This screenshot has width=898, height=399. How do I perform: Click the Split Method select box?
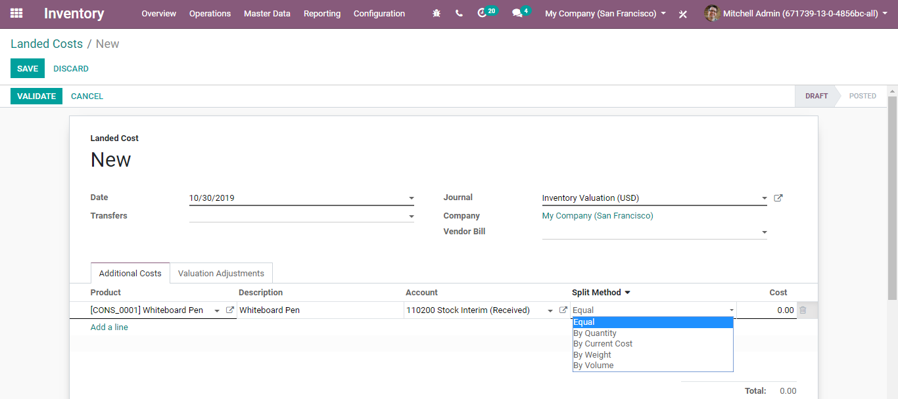tap(653, 310)
